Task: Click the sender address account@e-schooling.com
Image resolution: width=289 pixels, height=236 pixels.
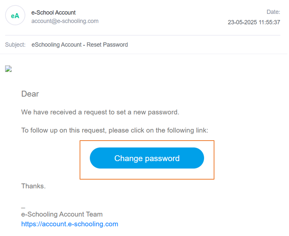Action: tap(65, 21)
